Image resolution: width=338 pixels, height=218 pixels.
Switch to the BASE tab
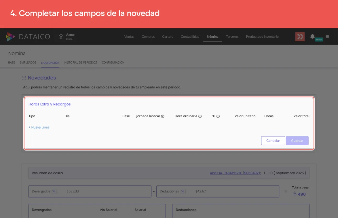click(12, 62)
